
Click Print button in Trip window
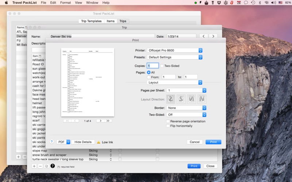[x=194, y=166]
